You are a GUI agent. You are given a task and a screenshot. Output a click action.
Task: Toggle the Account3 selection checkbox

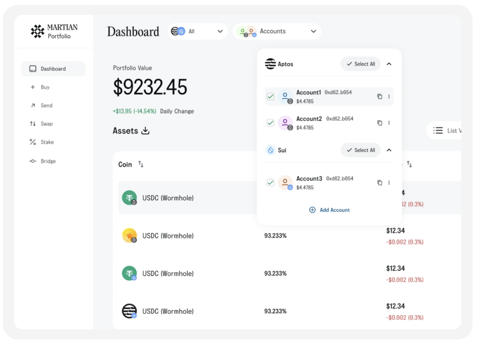[270, 183]
